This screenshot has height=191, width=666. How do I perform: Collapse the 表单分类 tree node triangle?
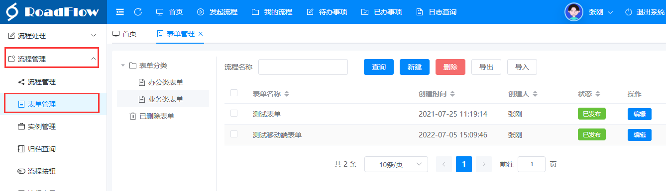coord(123,65)
